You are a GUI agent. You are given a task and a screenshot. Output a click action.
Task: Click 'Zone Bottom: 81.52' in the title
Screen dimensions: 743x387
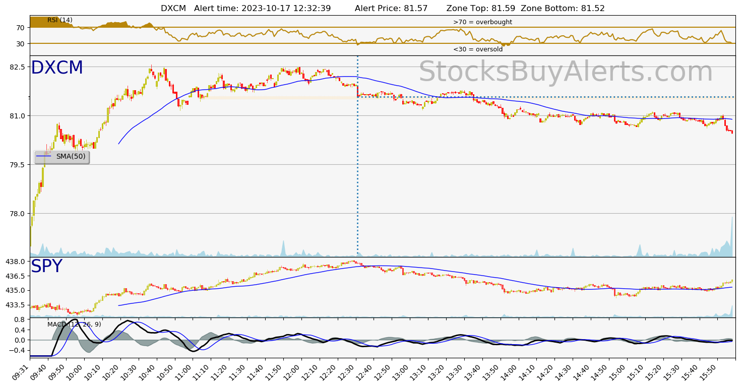[x=563, y=9]
